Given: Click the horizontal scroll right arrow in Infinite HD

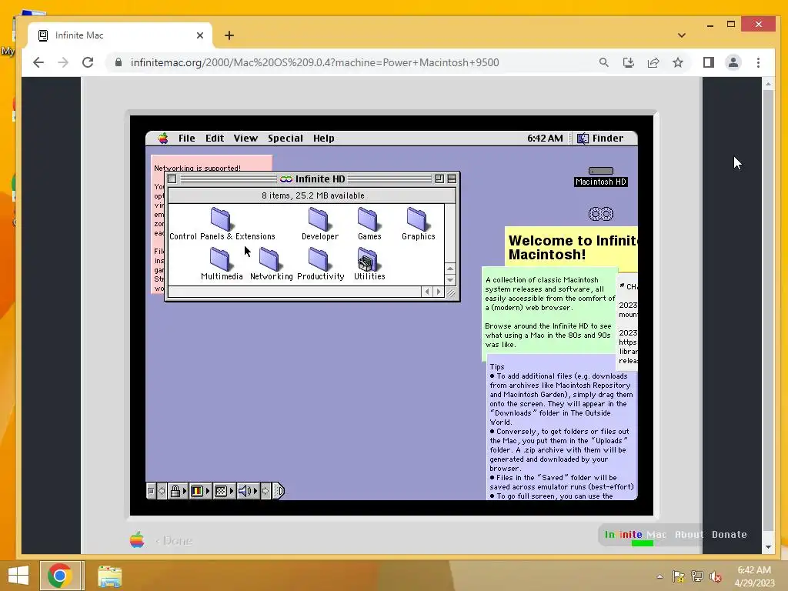Looking at the screenshot, I should 438,292.
